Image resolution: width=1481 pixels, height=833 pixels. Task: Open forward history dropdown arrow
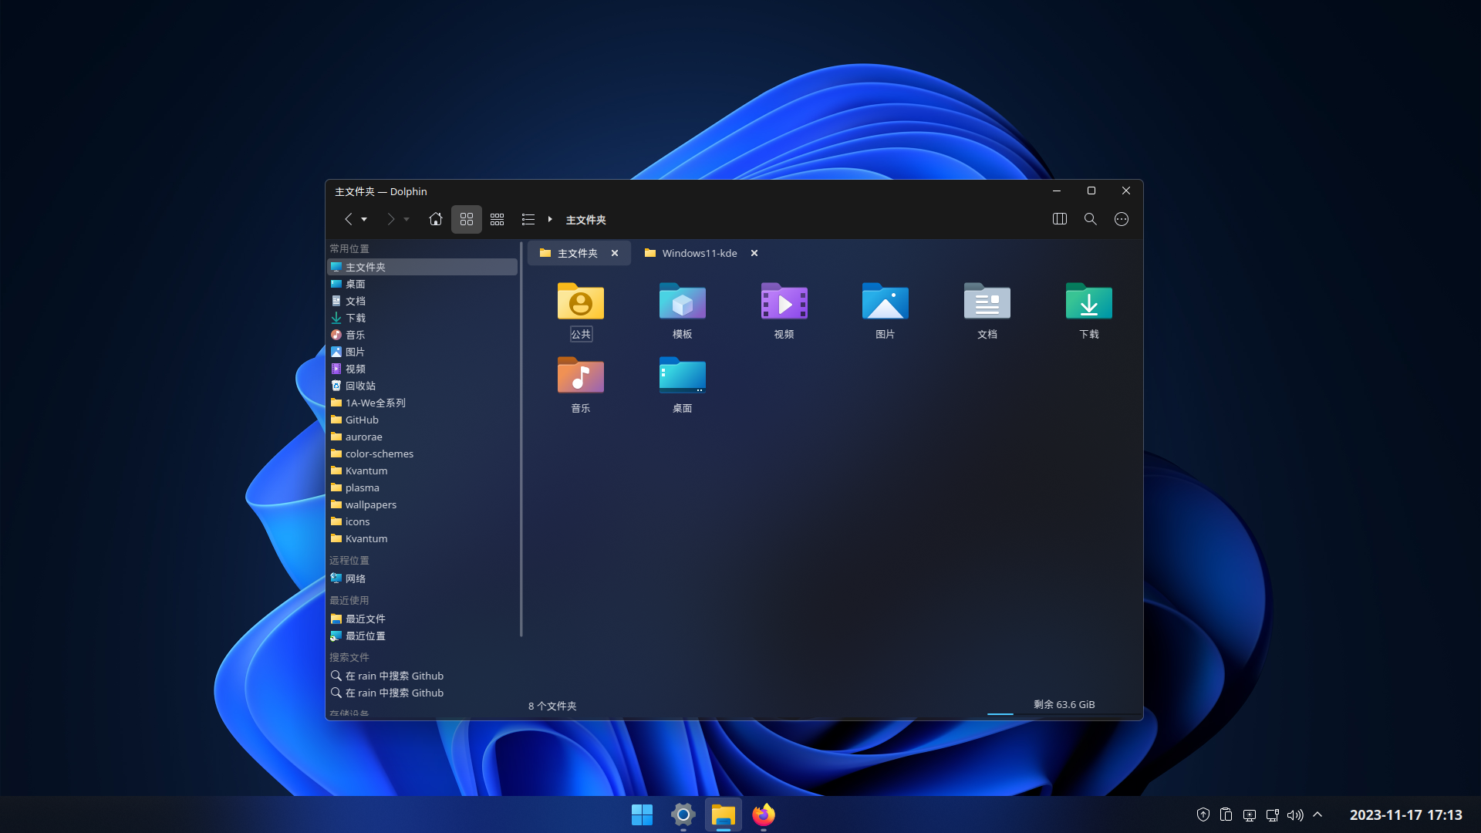point(407,220)
